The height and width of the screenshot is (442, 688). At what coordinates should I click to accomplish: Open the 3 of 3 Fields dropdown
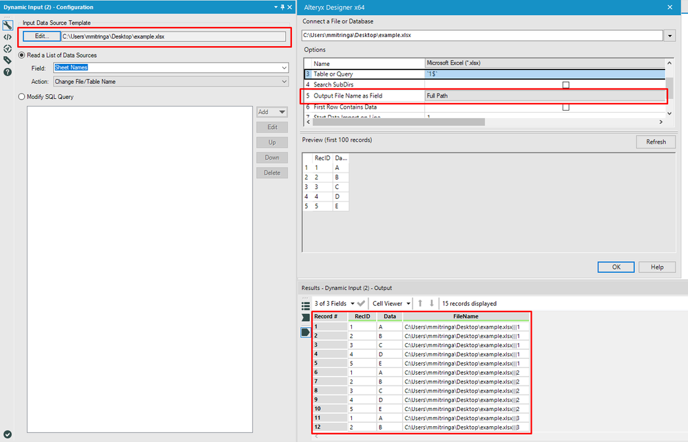coord(334,303)
